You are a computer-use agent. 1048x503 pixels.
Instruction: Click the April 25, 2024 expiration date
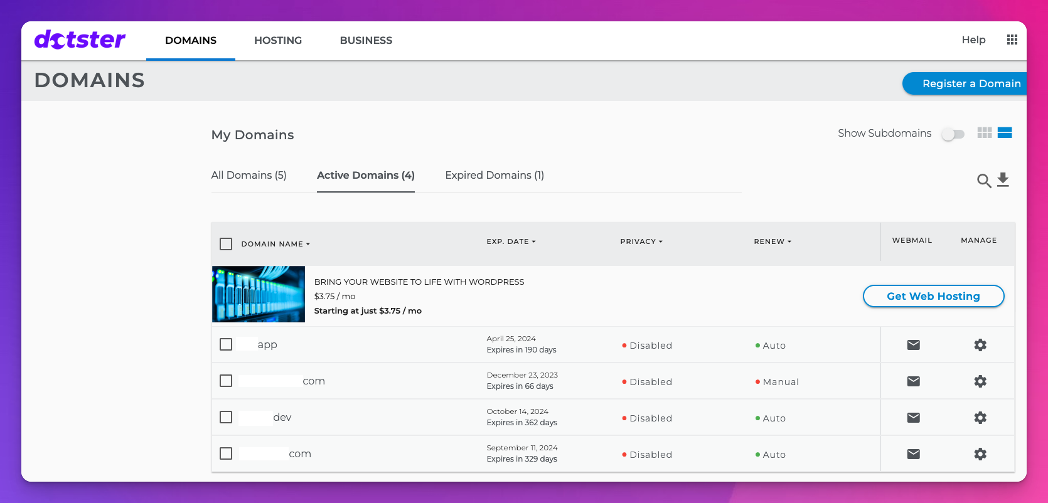pos(511,339)
